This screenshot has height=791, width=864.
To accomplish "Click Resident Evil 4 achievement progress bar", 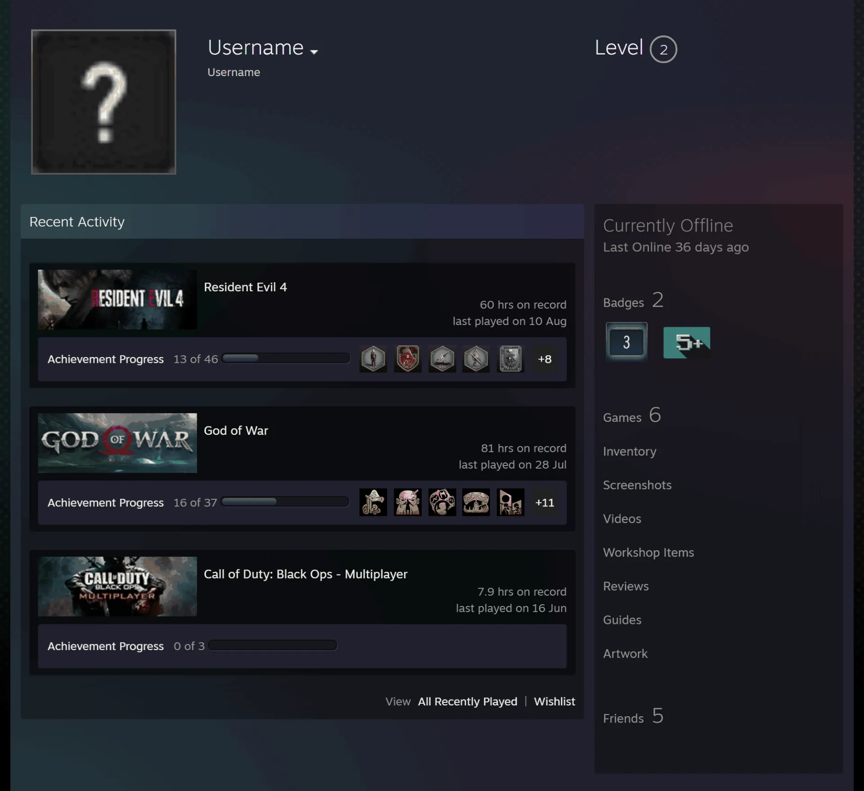I will pos(286,358).
